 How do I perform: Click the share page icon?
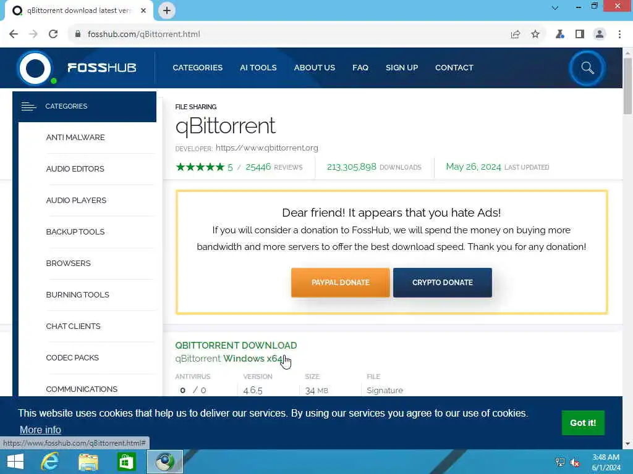[515, 35]
